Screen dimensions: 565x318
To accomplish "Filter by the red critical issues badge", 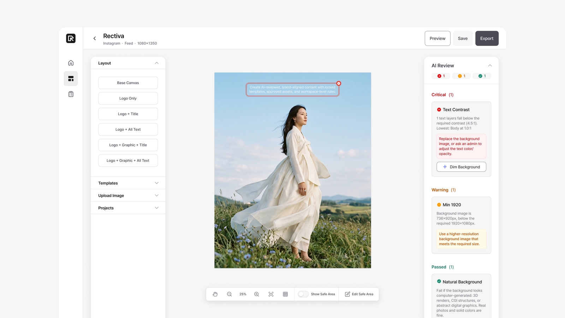I will click(x=441, y=76).
